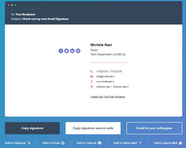
Task: Click the Yahoo Y icon
Action: click(140, 143)
